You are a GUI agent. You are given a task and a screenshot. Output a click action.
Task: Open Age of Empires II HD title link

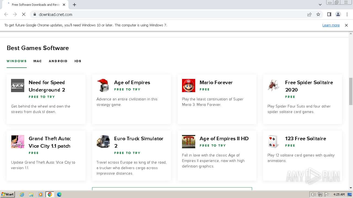(x=224, y=139)
